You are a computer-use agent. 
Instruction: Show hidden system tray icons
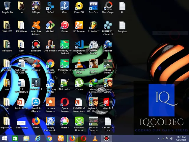tap(158, 138)
